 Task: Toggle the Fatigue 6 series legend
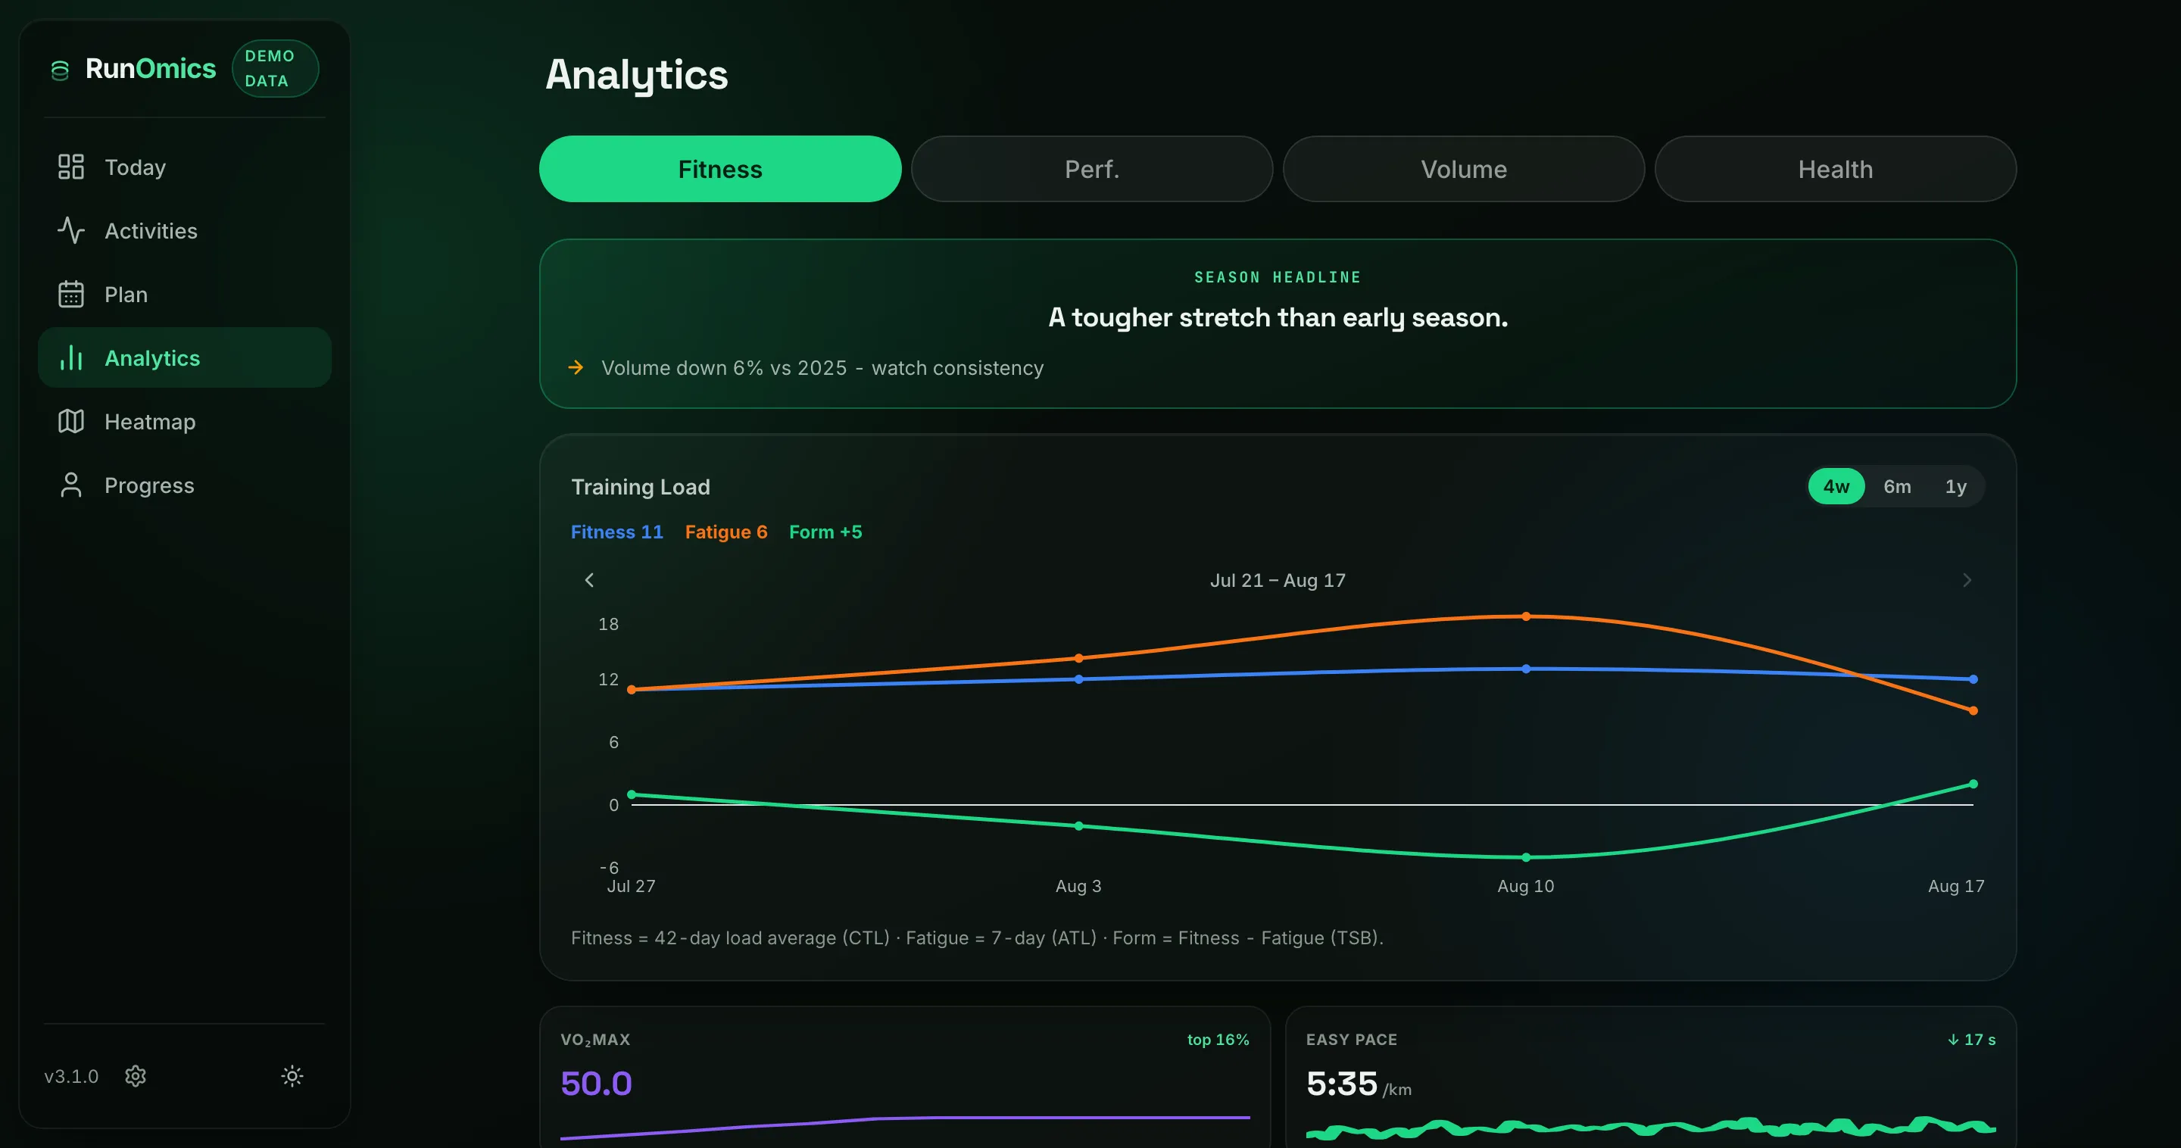[x=725, y=532]
